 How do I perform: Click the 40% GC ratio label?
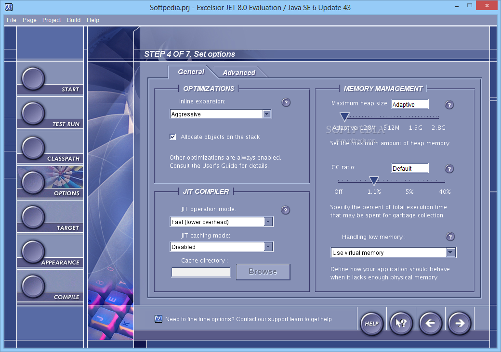click(445, 191)
